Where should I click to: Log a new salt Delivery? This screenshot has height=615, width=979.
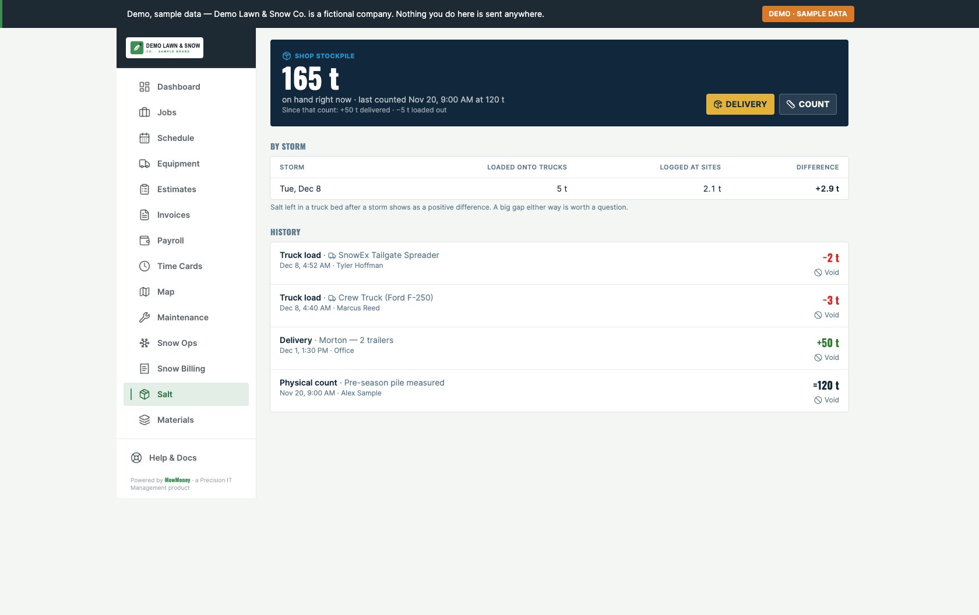[x=740, y=104]
